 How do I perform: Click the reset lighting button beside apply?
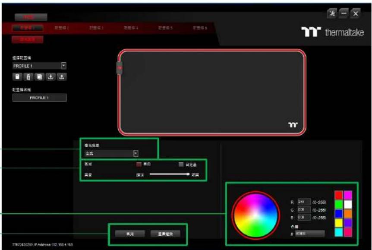(x=165, y=234)
